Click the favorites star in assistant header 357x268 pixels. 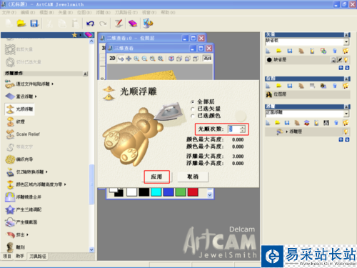click(x=75, y=35)
